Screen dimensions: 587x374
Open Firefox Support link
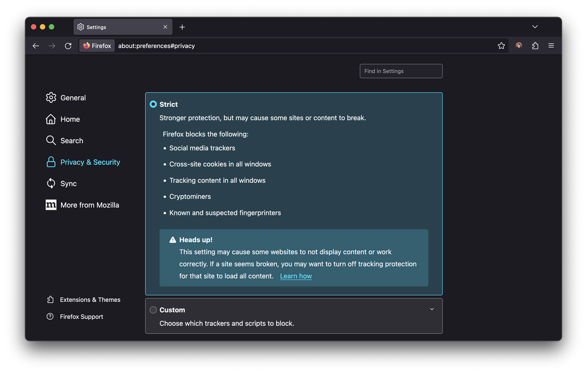tap(81, 317)
